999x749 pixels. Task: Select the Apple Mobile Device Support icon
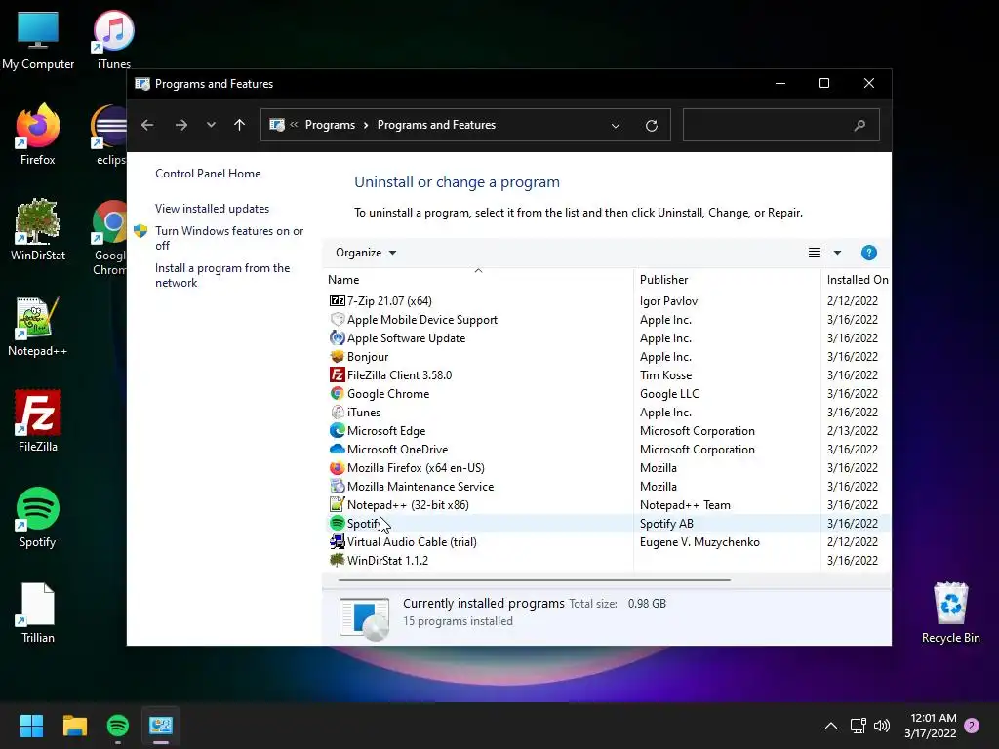[337, 319]
